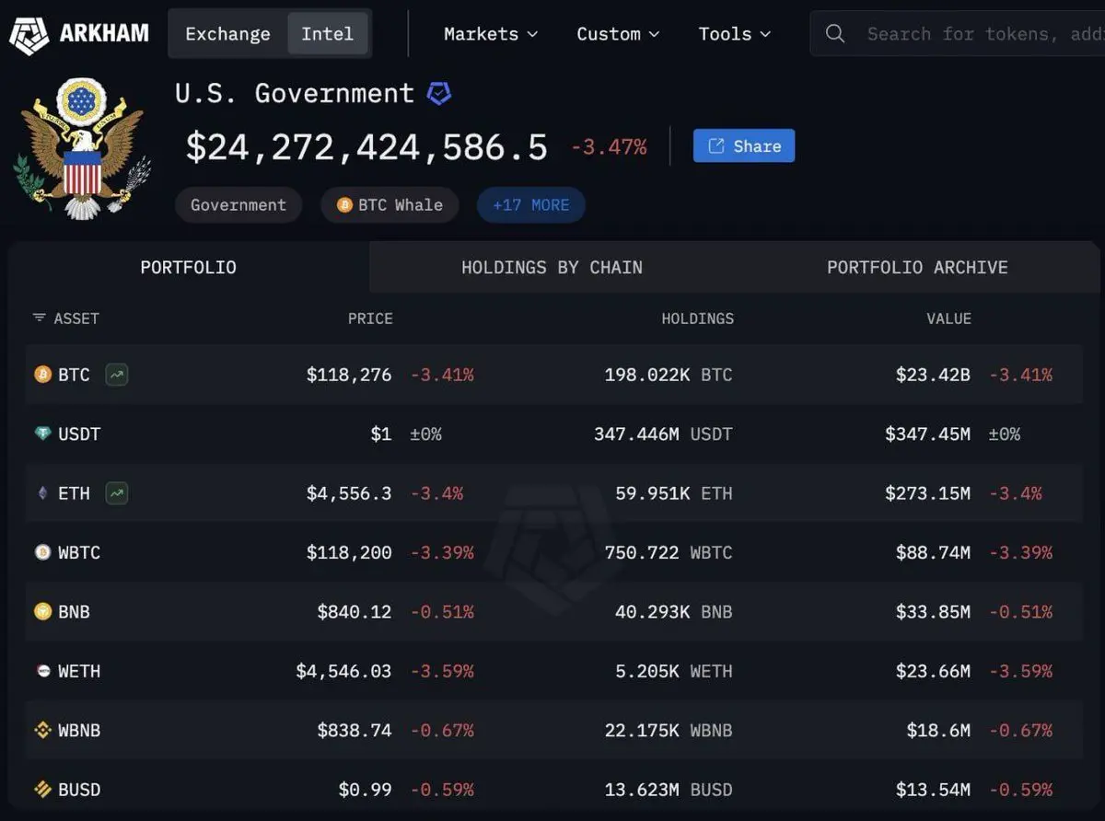
Task: Click the Share button
Action: pos(744,146)
